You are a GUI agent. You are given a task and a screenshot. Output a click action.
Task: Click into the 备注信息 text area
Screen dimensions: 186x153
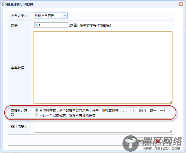click(x=103, y=126)
